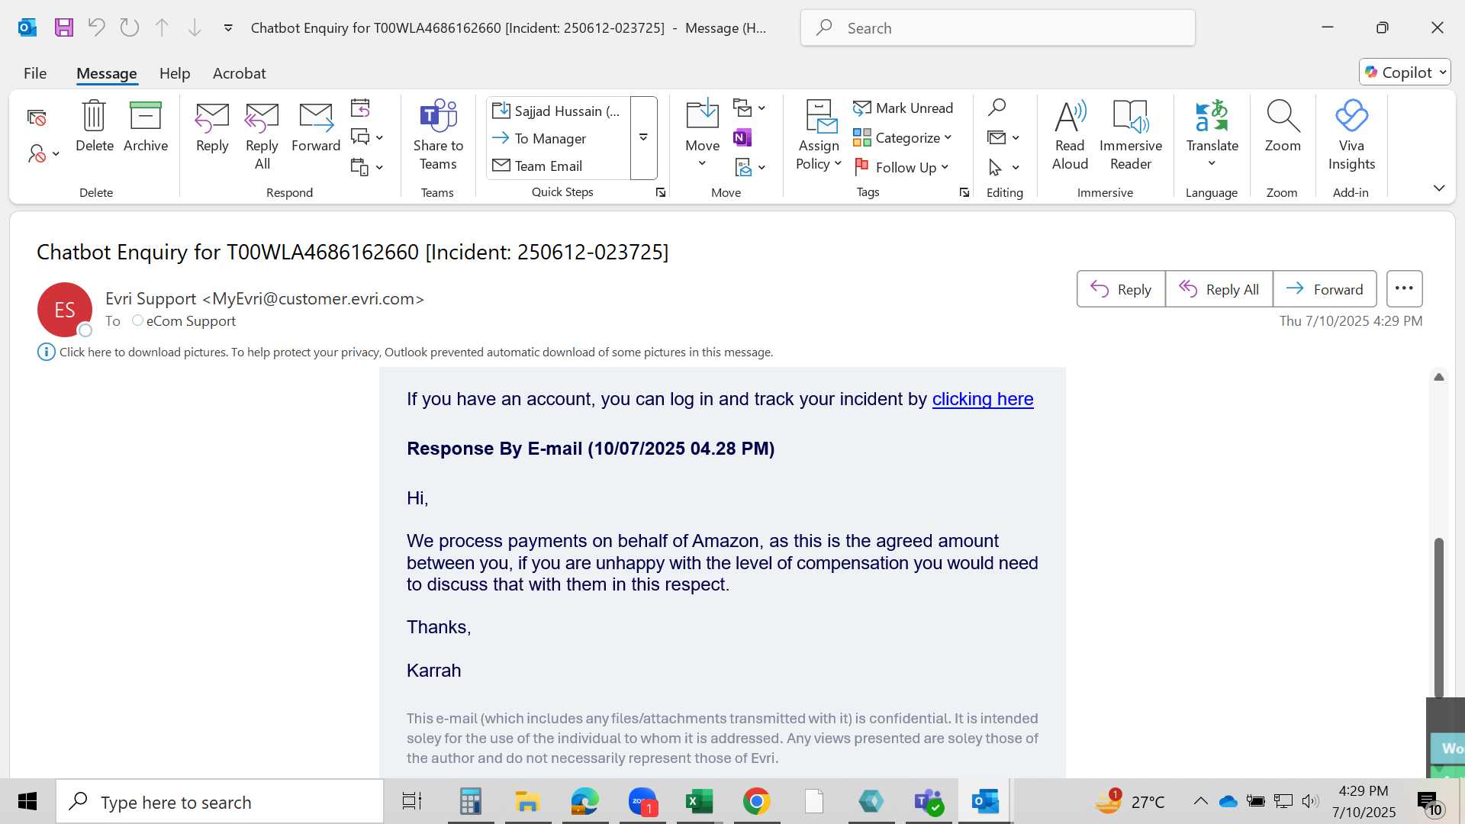
Task: Open Immersive Reader
Action: [1131, 136]
